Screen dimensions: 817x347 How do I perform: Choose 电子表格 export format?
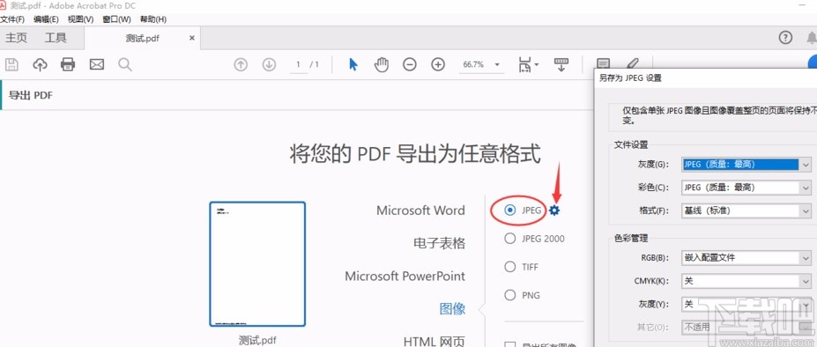(x=439, y=243)
